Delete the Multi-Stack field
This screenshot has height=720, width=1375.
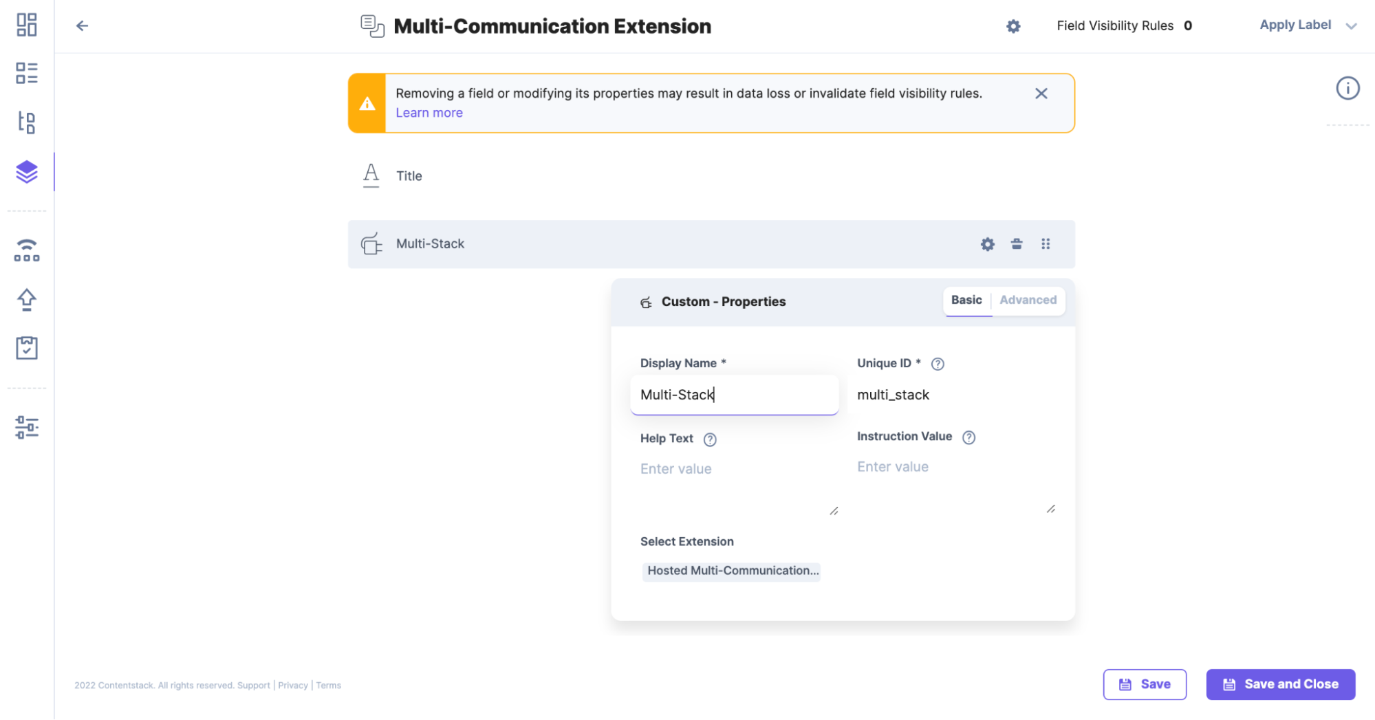[x=1016, y=244]
